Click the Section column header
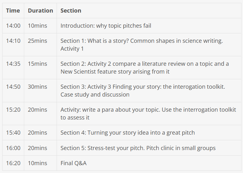 pos(71,11)
